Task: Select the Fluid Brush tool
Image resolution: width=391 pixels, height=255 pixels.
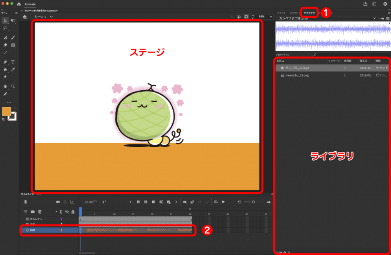Action: 5,37
